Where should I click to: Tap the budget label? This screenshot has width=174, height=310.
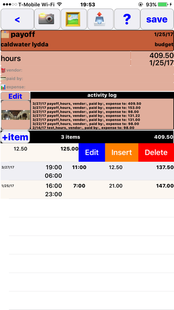[x=164, y=44]
